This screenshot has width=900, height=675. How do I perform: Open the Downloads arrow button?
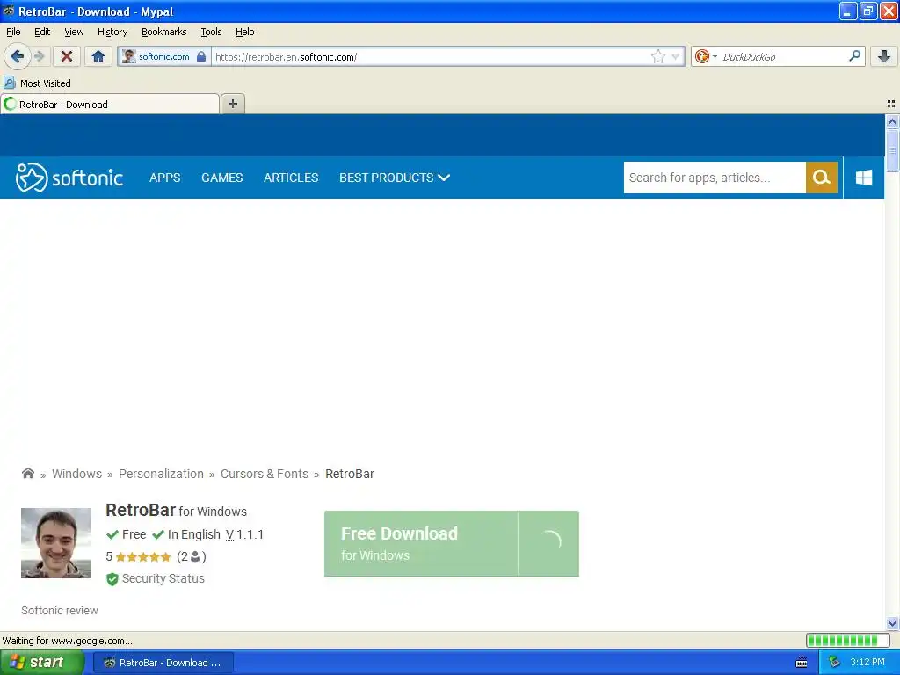click(884, 56)
